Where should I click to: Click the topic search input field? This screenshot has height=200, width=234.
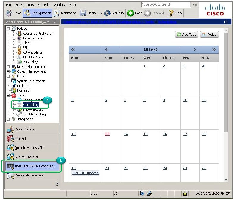tap(166, 5)
